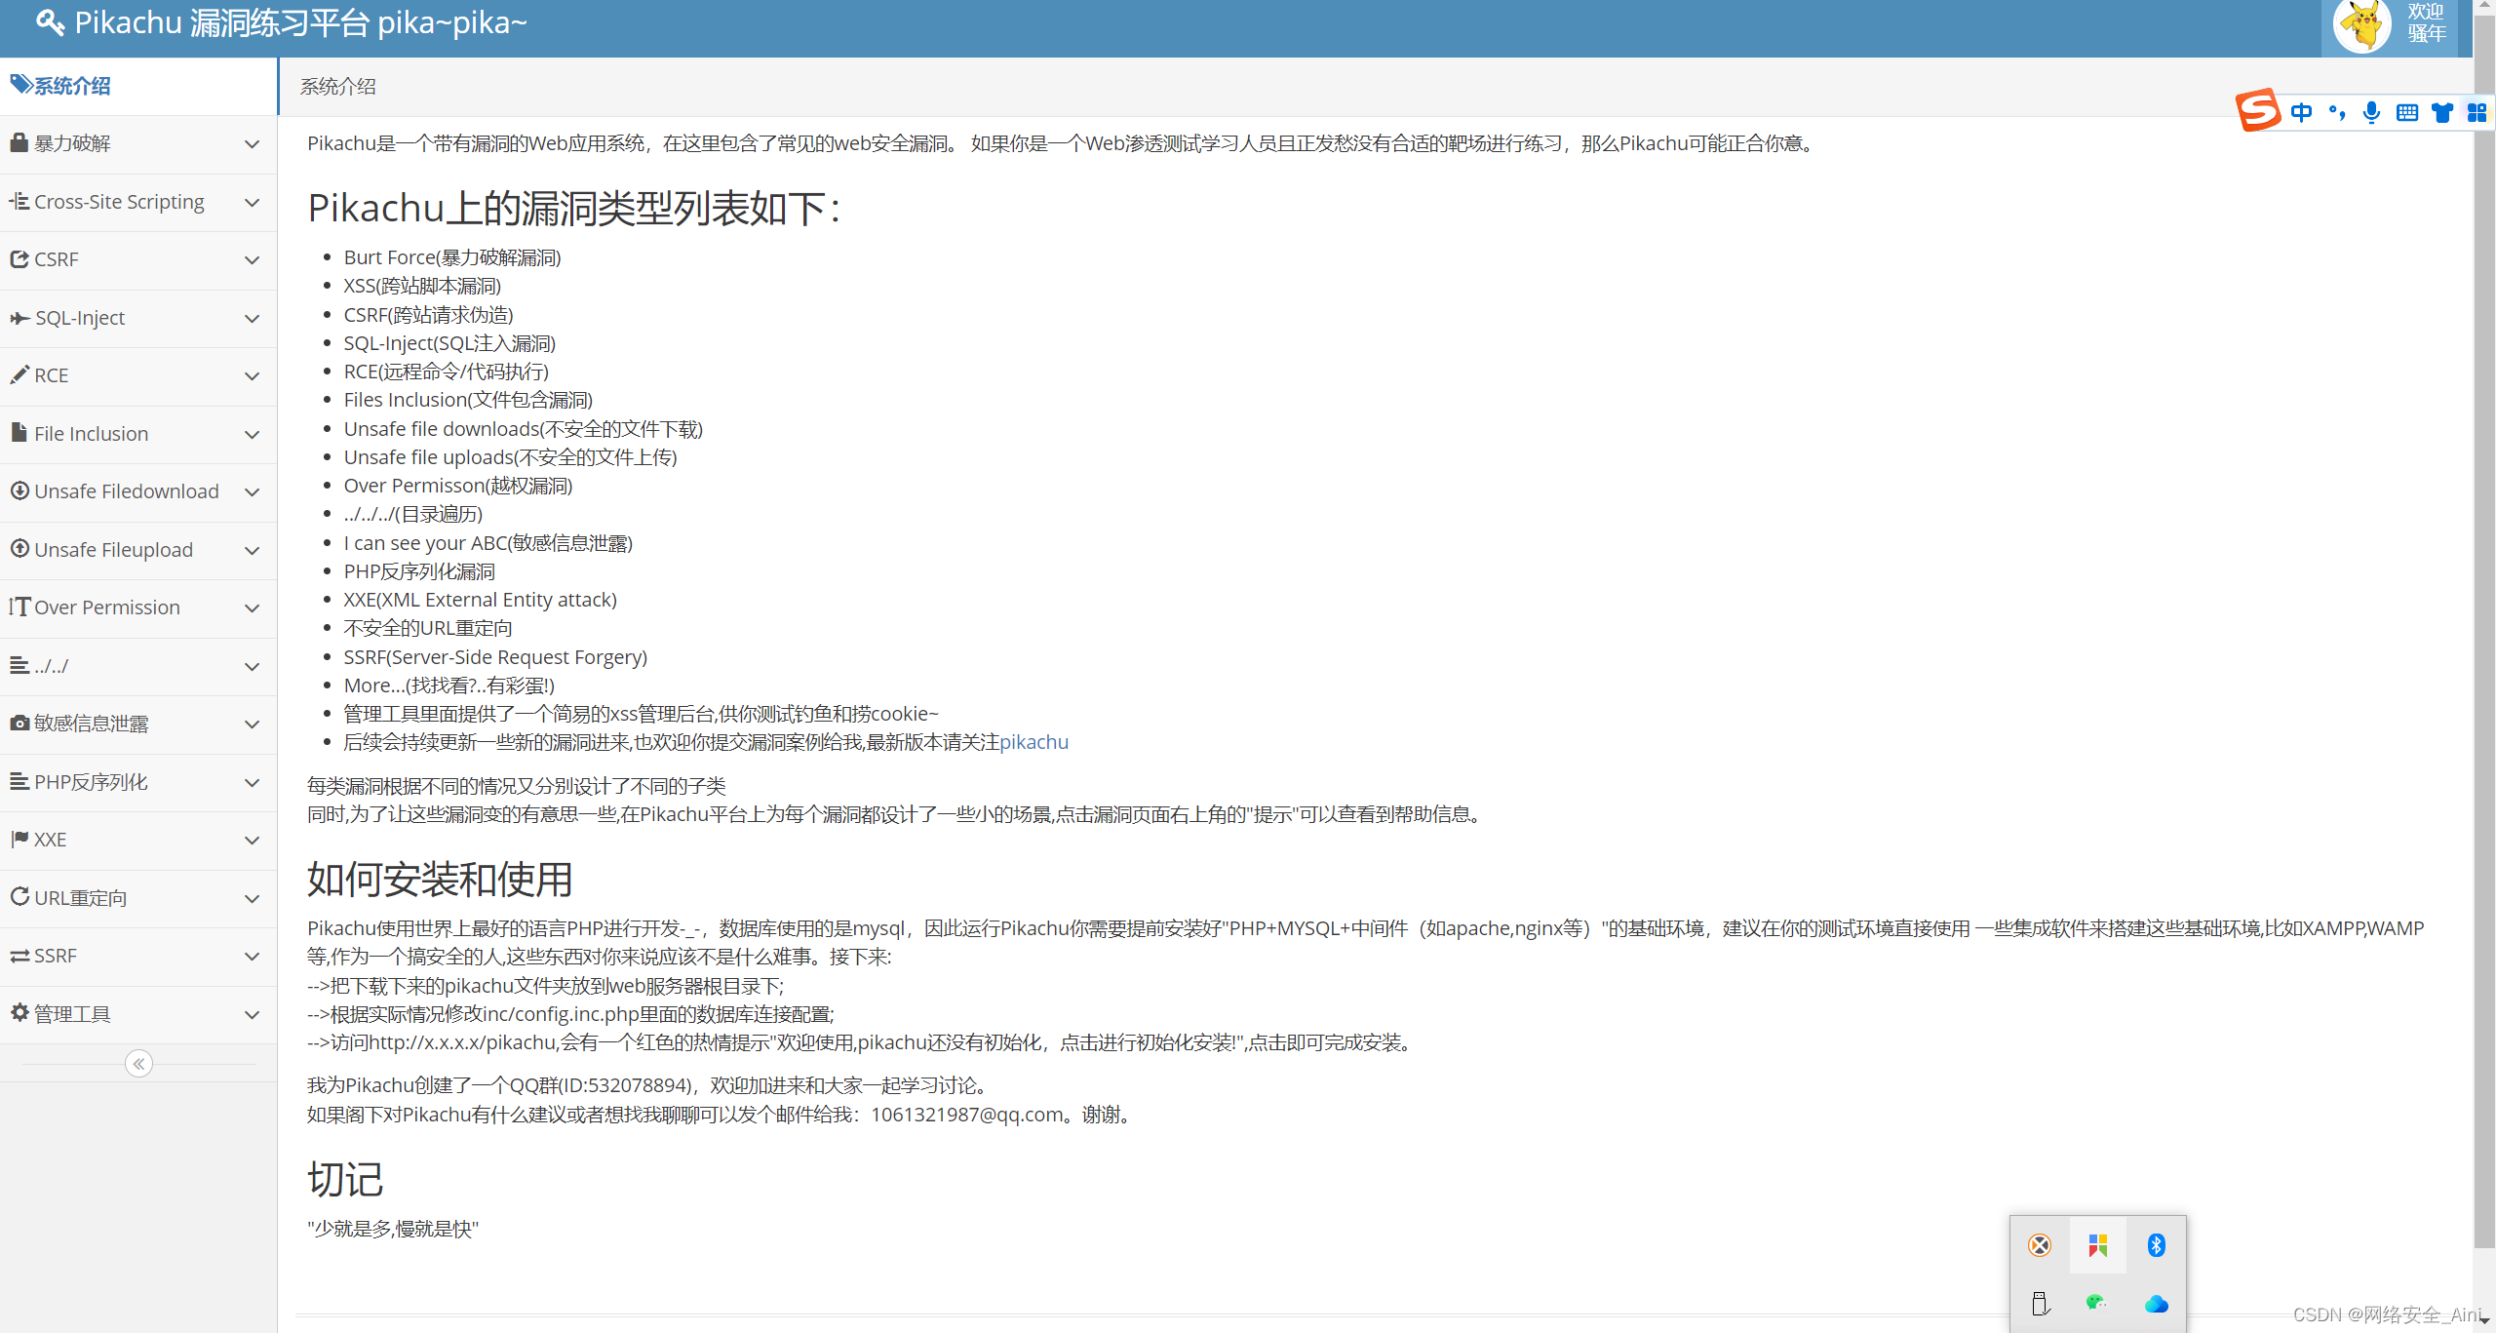
Task: Expand the CSRF menu chevron
Action: click(252, 260)
